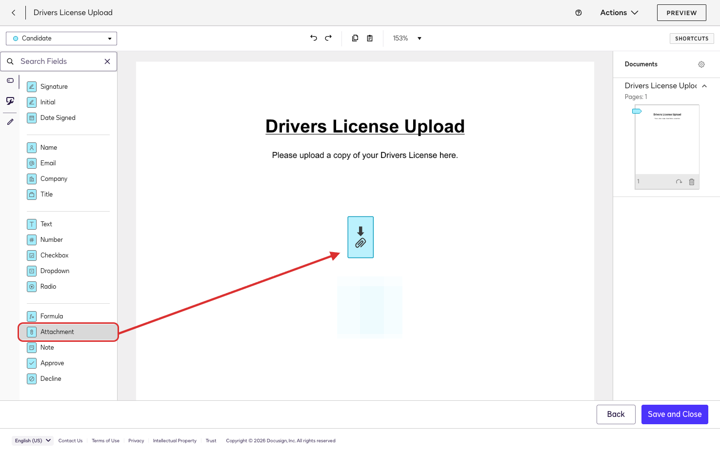Open the help question mark icon
The height and width of the screenshot is (453, 720).
579,13
